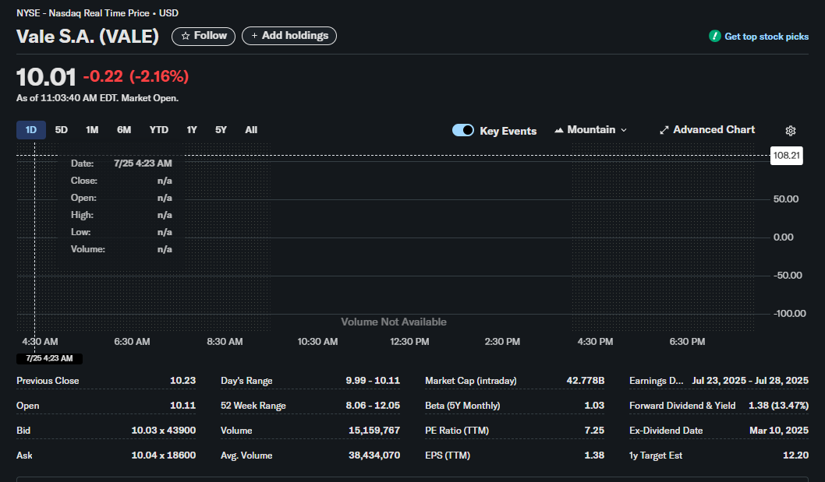
Task: Click the As of 11:03:40 AM EDT timestamp
Action: coord(97,98)
